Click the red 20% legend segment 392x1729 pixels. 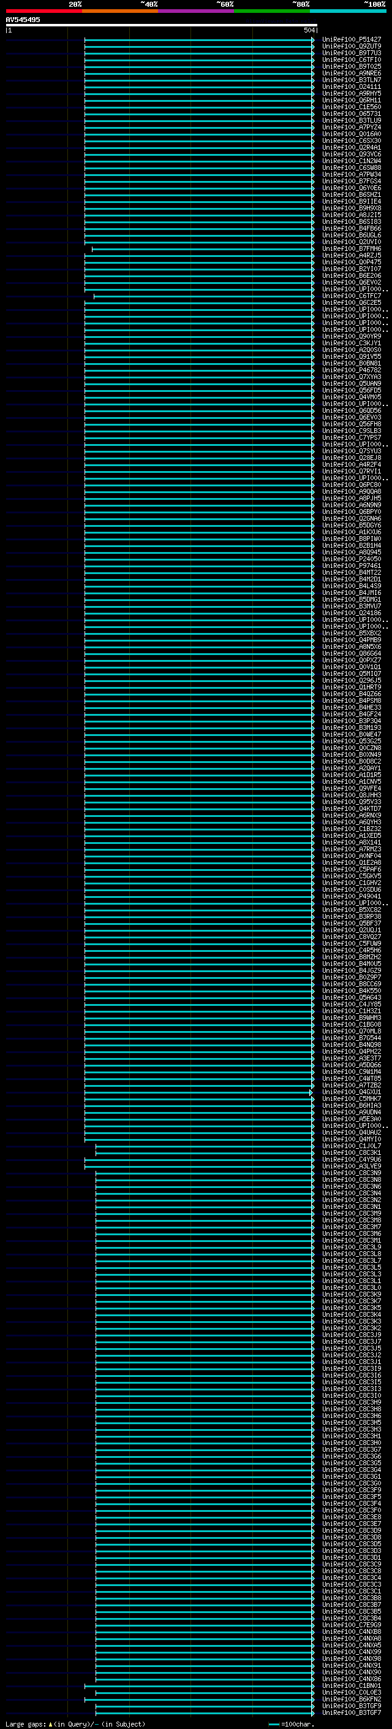44,11
